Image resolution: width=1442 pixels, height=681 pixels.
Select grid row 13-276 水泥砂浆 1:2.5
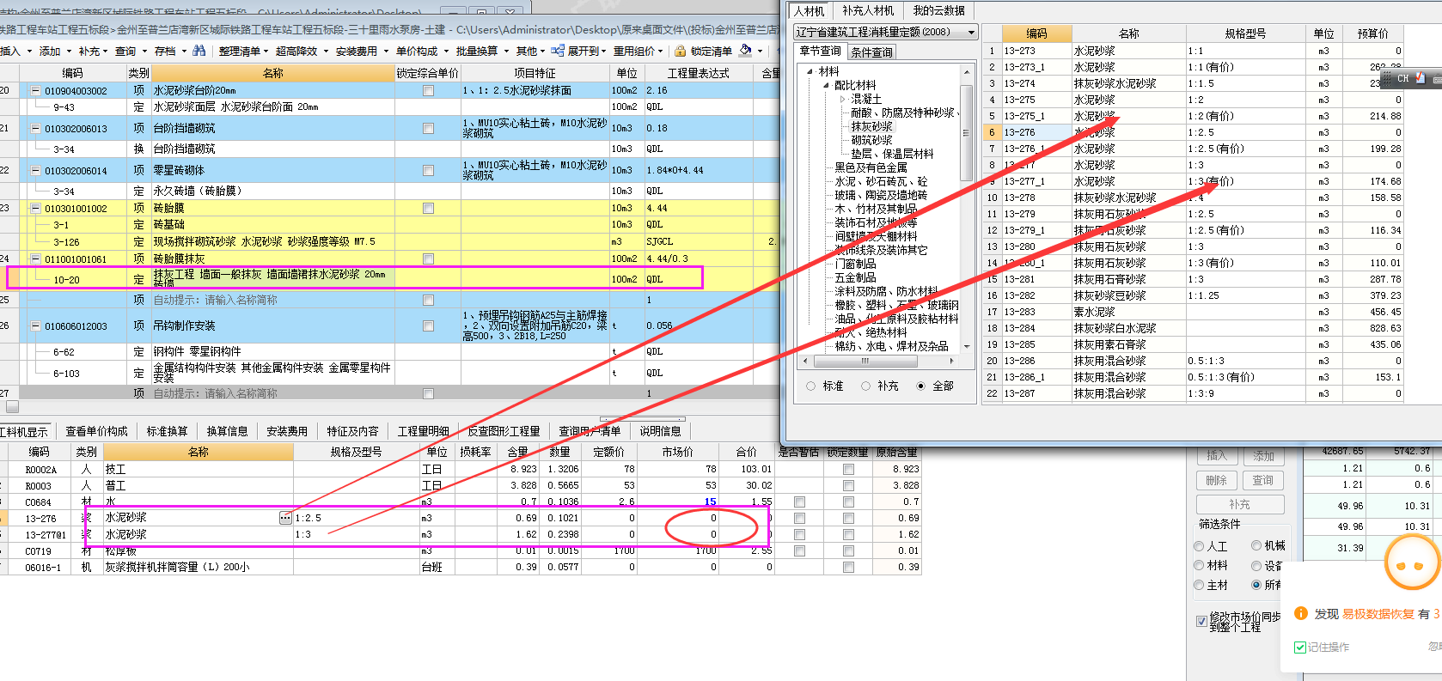(1193, 132)
